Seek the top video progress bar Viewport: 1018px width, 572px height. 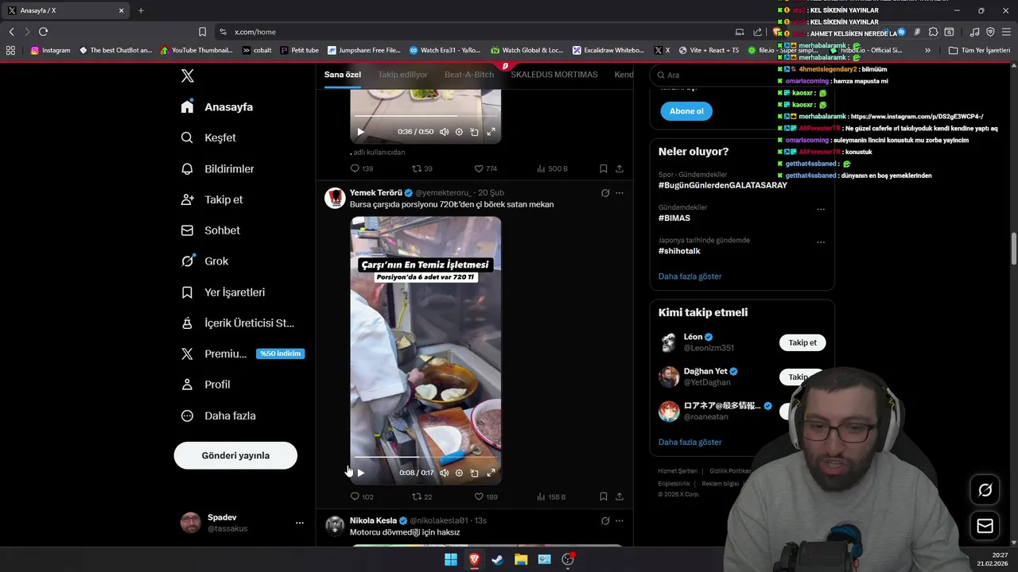425,117
